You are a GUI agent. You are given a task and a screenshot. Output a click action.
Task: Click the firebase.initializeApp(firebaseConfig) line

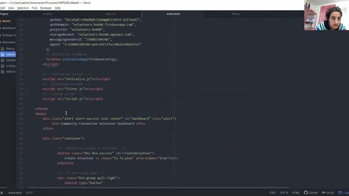point(82,59)
